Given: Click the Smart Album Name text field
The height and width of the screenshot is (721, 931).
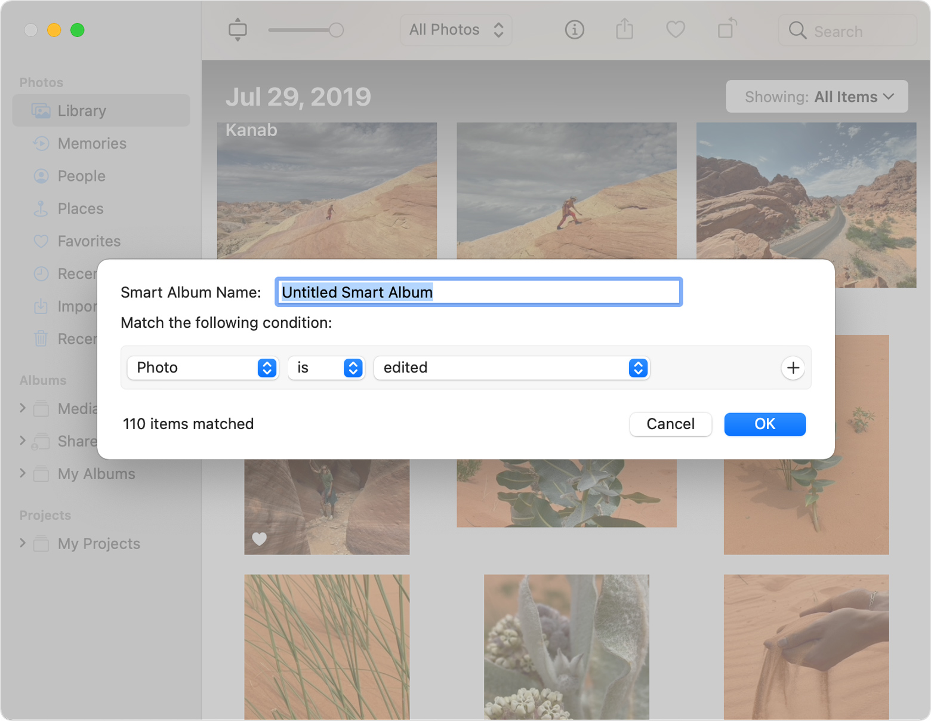Looking at the screenshot, I should click(x=479, y=292).
